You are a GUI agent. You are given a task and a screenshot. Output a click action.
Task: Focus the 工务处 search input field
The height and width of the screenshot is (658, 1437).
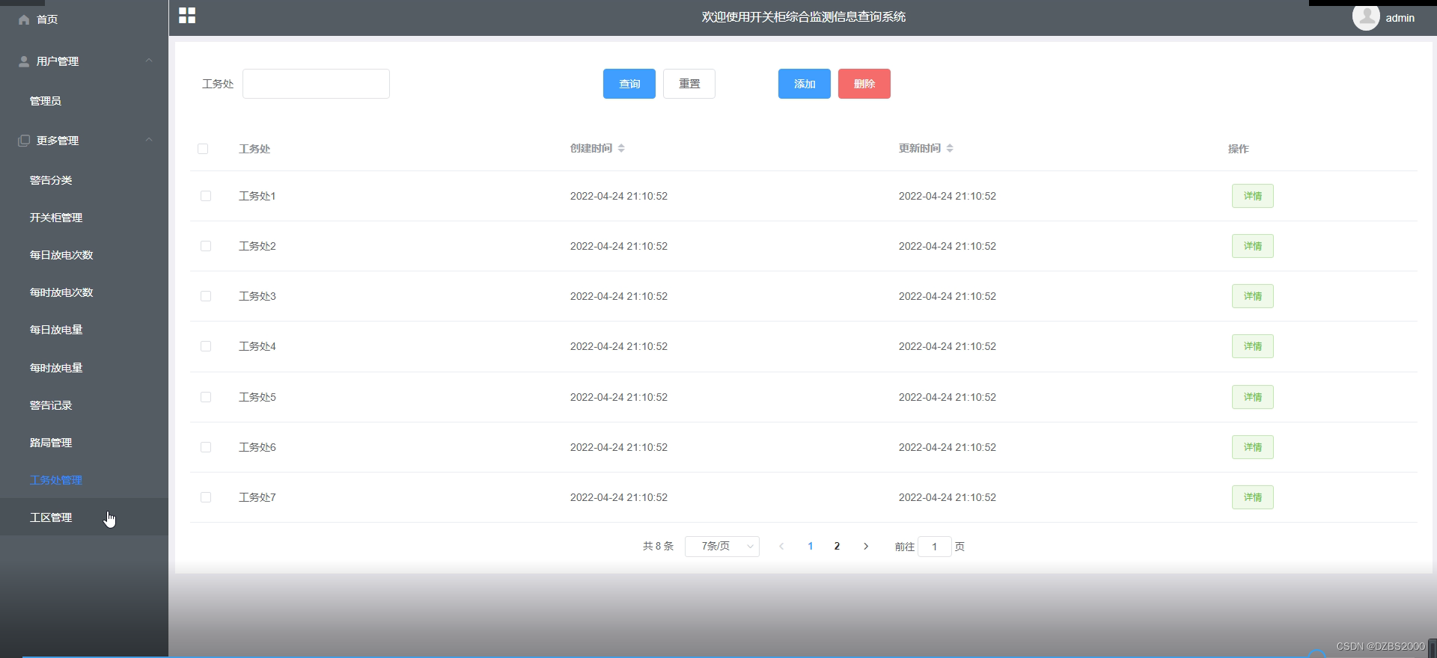316,84
